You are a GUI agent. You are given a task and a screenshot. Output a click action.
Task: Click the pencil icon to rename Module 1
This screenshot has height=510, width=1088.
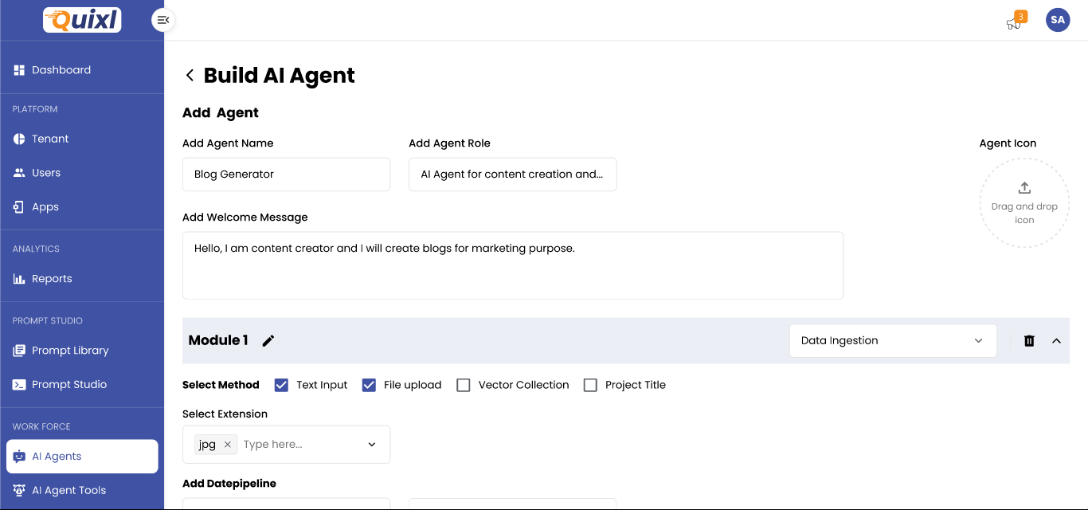pyautogui.click(x=268, y=341)
